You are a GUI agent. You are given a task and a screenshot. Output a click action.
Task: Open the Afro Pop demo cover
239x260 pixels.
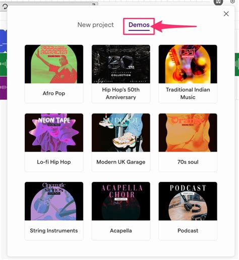[54, 64]
